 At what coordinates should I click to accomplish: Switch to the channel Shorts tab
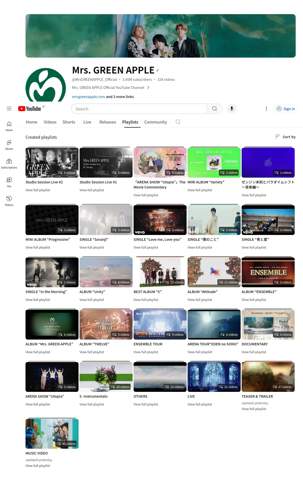(69, 122)
